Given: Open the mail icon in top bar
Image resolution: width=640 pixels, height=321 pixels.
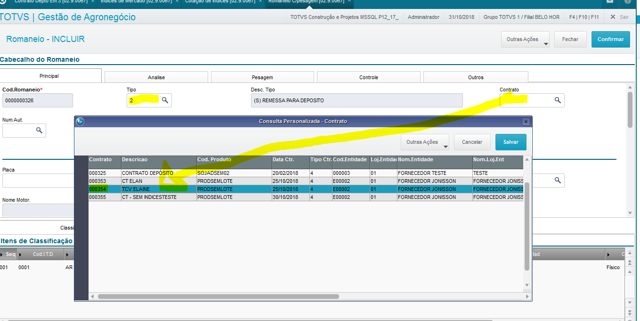Looking at the screenshot, I should (610, 1).
